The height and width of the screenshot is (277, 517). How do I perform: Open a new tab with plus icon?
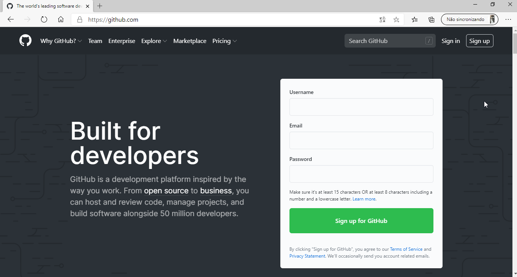click(x=100, y=6)
